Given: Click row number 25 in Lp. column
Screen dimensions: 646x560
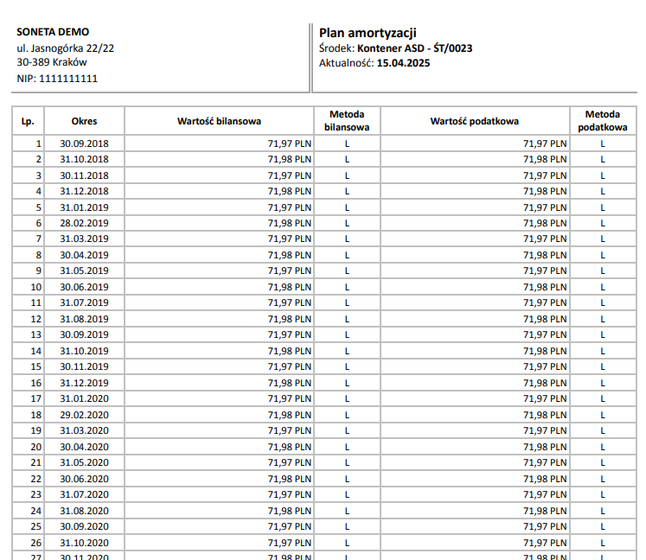Looking at the screenshot, I should click(36, 526).
